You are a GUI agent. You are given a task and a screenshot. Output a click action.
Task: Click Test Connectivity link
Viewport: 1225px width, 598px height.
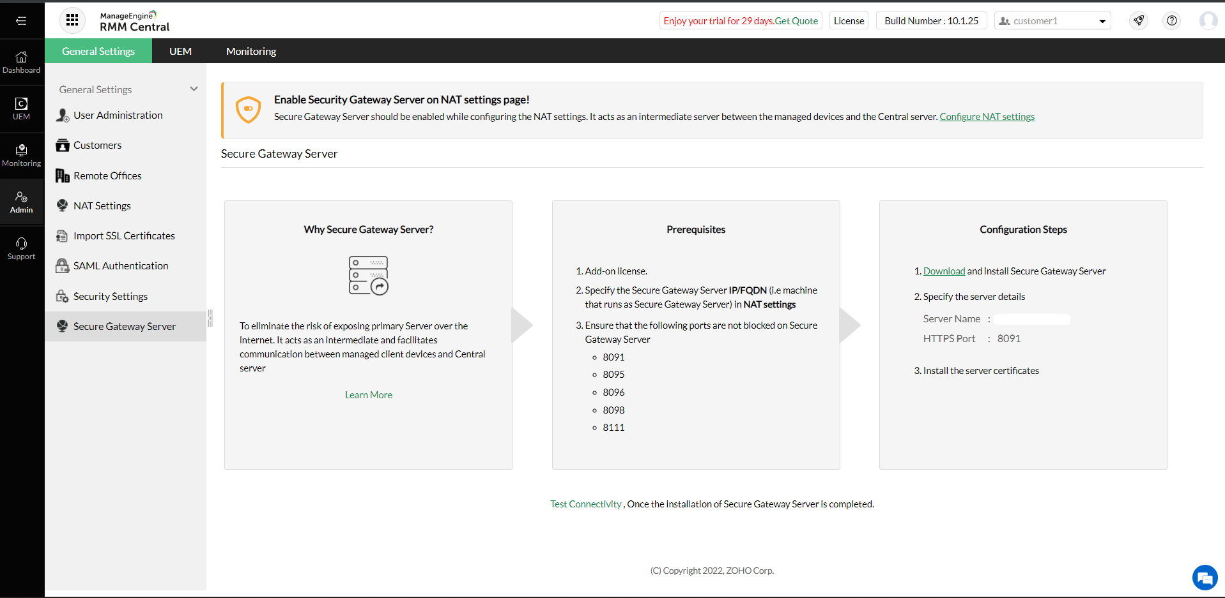click(x=585, y=504)
